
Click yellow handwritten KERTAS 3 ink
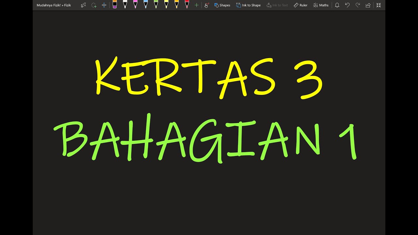(209, 78)
